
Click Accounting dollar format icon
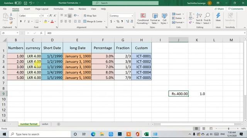tap(111, 21)
